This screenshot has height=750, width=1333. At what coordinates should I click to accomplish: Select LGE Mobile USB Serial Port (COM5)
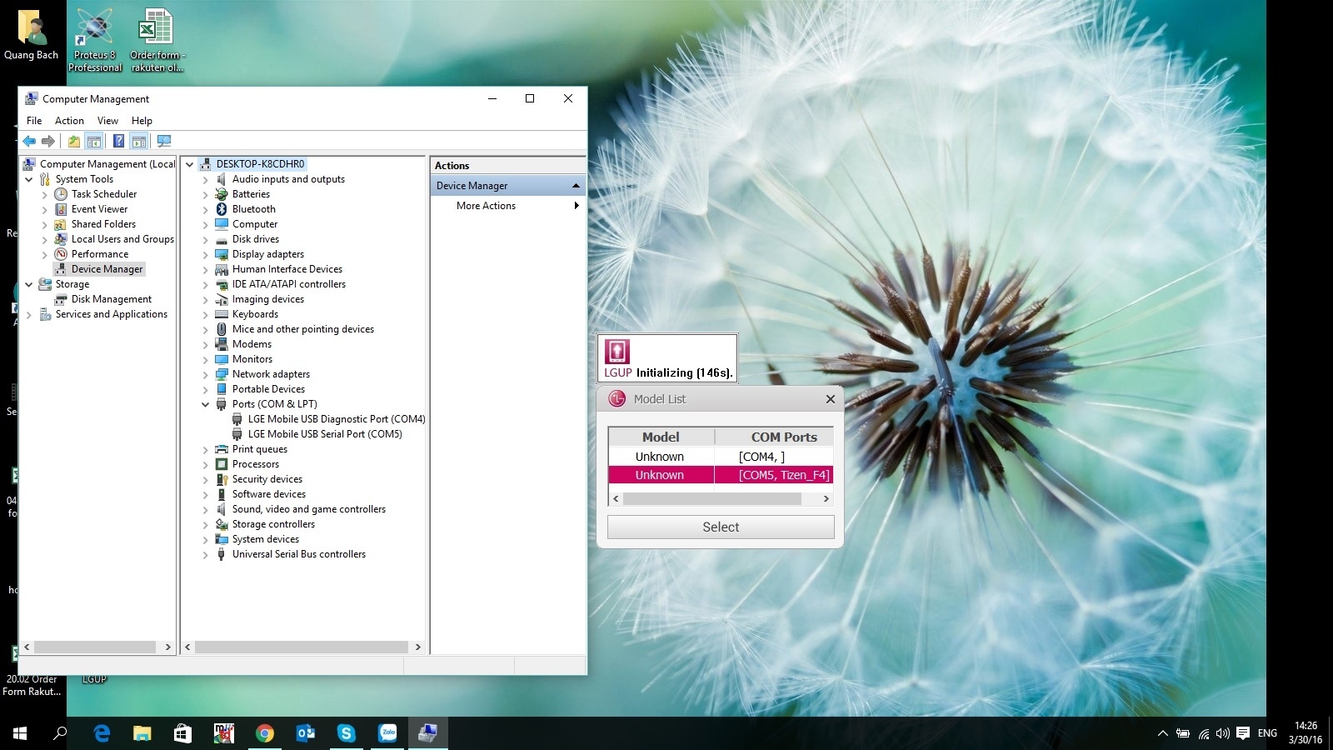[325, 434]
